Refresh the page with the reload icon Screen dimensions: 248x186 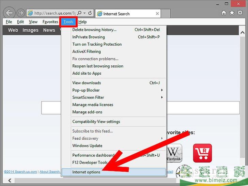pyautogui.click(x=90, y=13)
